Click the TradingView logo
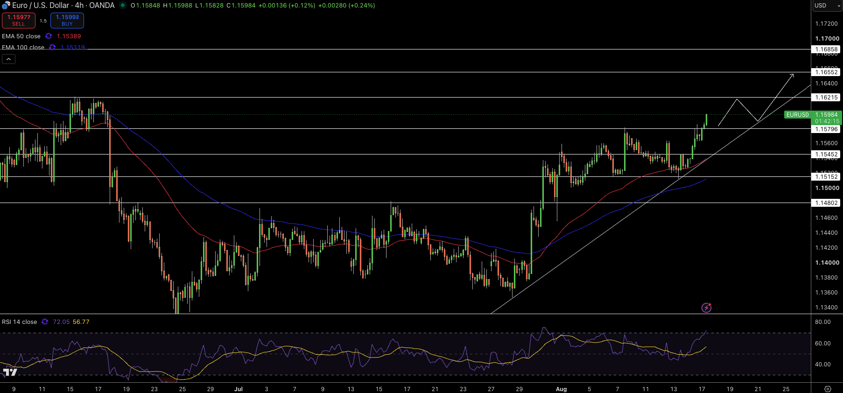The width and height of the screenshot is (843, 393). coord(10,372)
